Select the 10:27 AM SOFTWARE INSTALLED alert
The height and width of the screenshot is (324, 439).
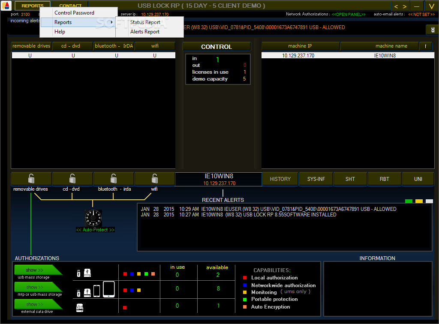(x=238, y=215)
